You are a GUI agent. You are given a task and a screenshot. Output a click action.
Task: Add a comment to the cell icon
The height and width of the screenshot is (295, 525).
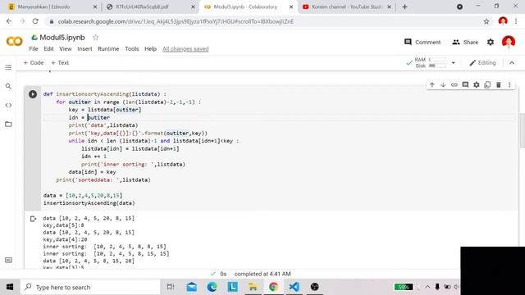coord(465,85)
